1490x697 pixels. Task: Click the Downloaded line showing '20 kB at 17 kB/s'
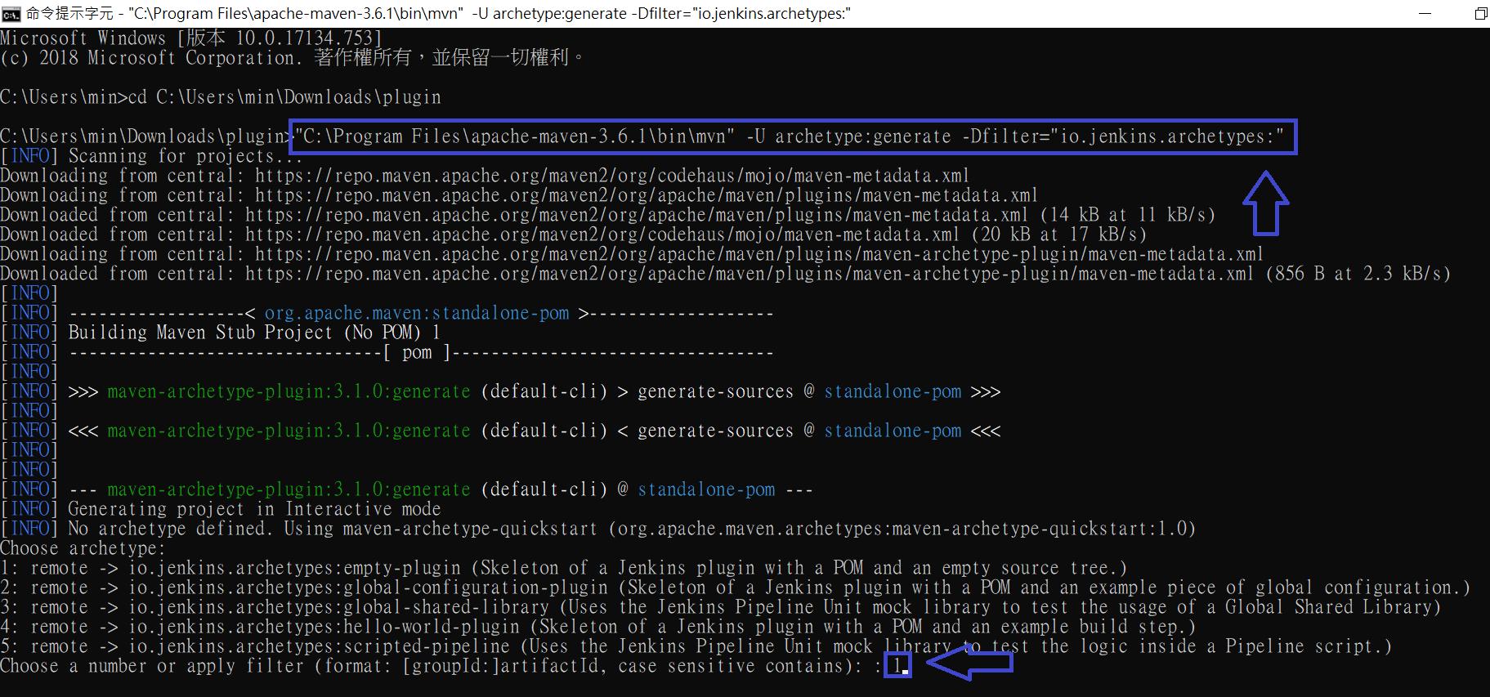pos(573,235)
